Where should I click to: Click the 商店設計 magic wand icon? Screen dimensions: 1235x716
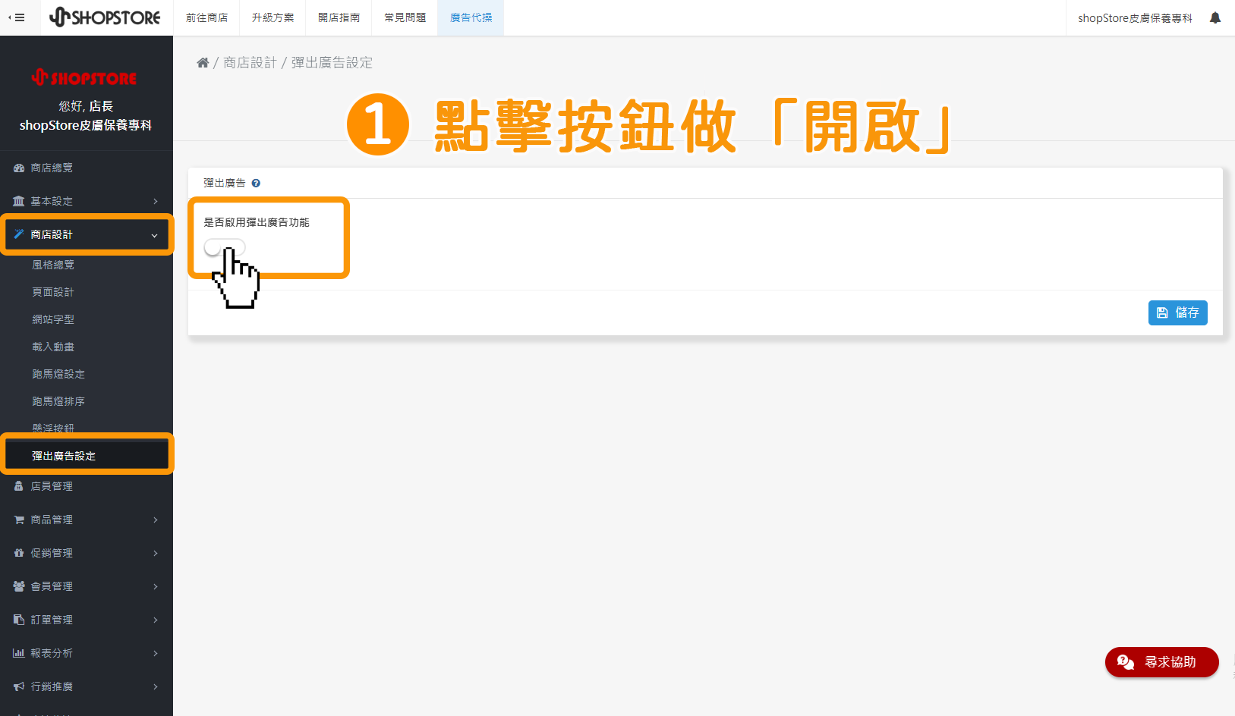click(19, 234)
